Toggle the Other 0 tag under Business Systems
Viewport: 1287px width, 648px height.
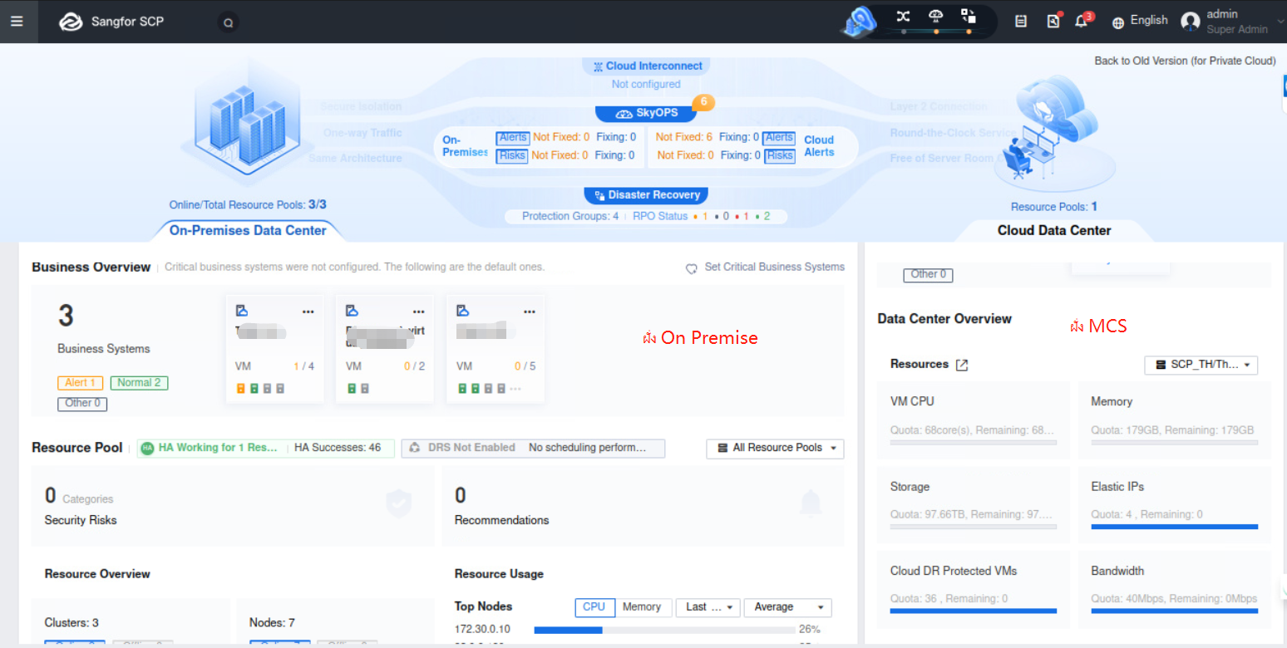pos(82,404)
